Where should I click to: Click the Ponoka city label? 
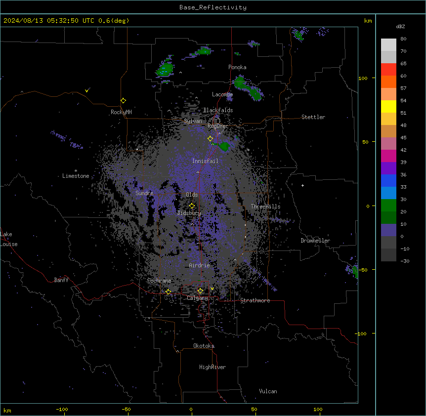(x=237, y=67)
